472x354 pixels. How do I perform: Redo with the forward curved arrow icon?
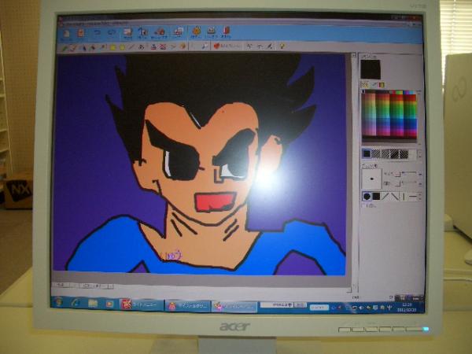pos(112,33)
